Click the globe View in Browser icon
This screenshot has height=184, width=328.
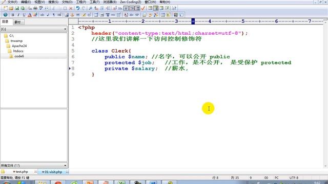point(6,15)
